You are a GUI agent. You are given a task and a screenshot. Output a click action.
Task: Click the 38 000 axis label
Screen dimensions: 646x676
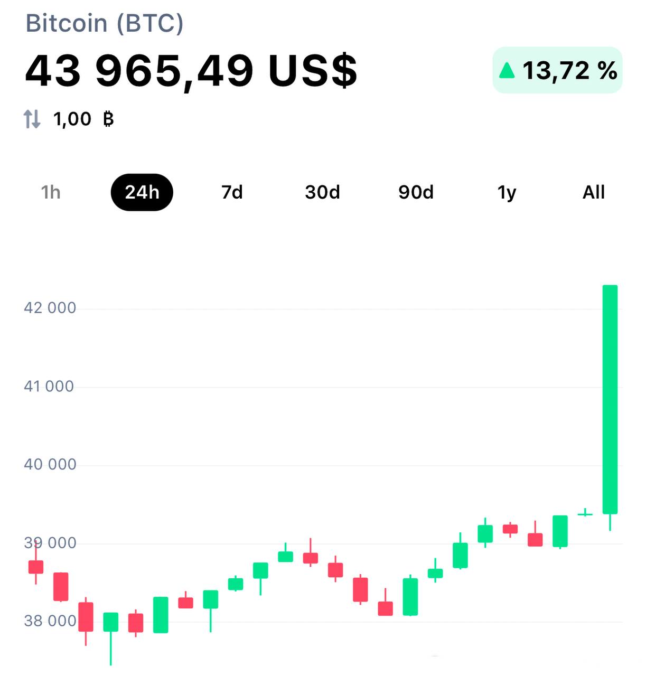tap(50, 621)
